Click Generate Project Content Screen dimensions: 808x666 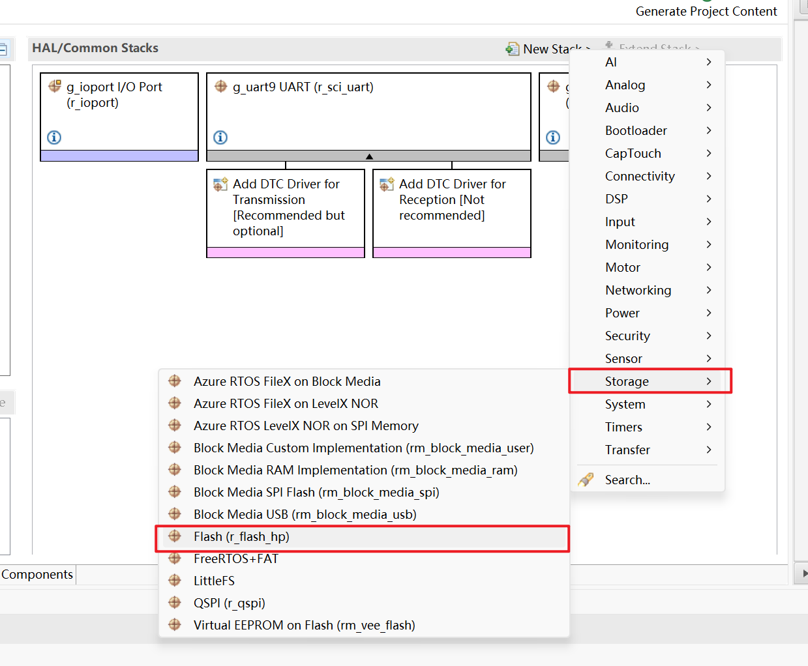[x=706, y=11]
